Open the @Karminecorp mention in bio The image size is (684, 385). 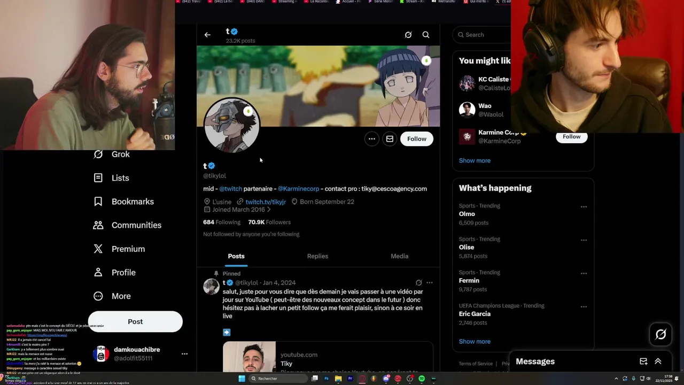pos(298,189)
